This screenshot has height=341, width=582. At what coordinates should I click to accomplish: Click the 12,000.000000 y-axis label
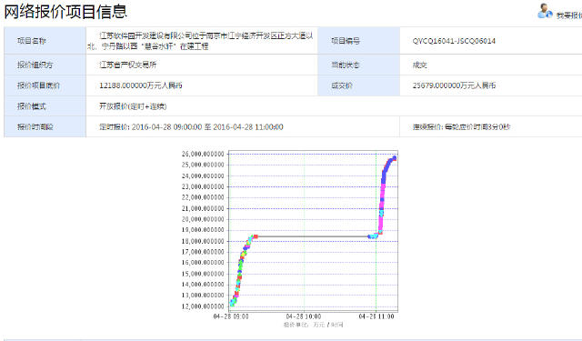[x=203, y=306]
